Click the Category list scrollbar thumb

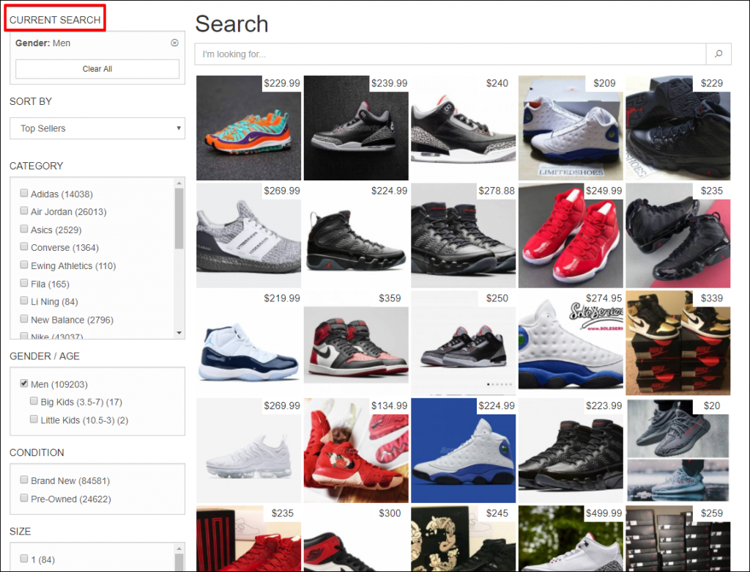point(179,219)
